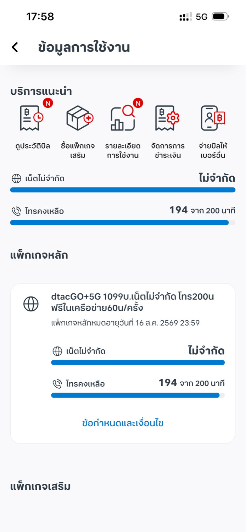Open the ข้อกำหนดและเงื่อนไข link
Image resolution: width=246 pixels, height=532 pixels.
pyautogui.click(x=123, y=423)
